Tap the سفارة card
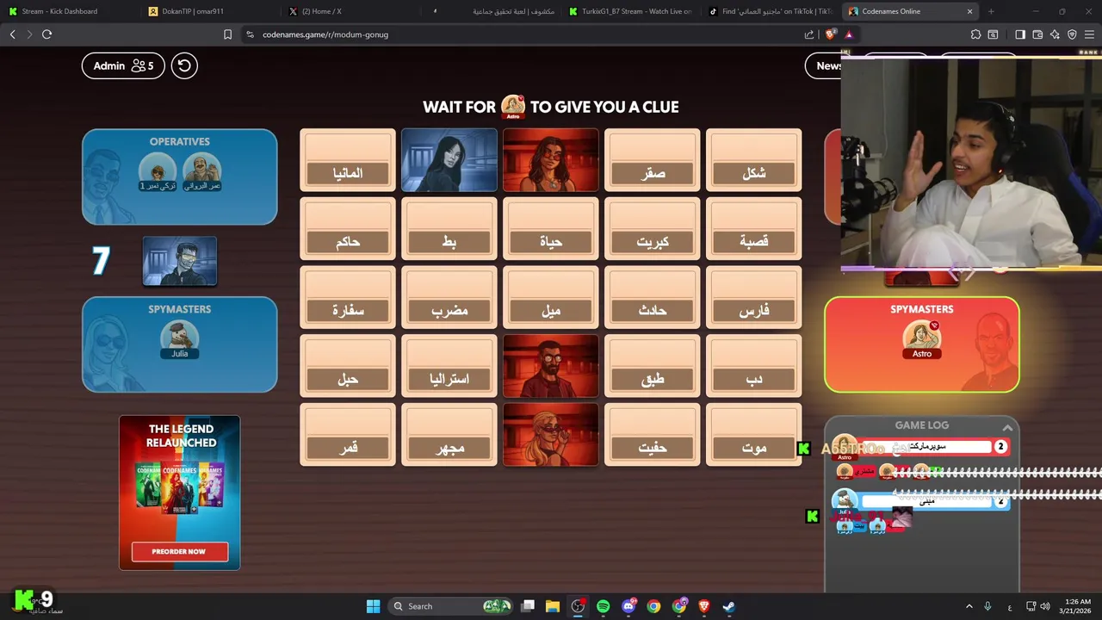The width and height of the screenshot is (1102, 620). [348, 298]
